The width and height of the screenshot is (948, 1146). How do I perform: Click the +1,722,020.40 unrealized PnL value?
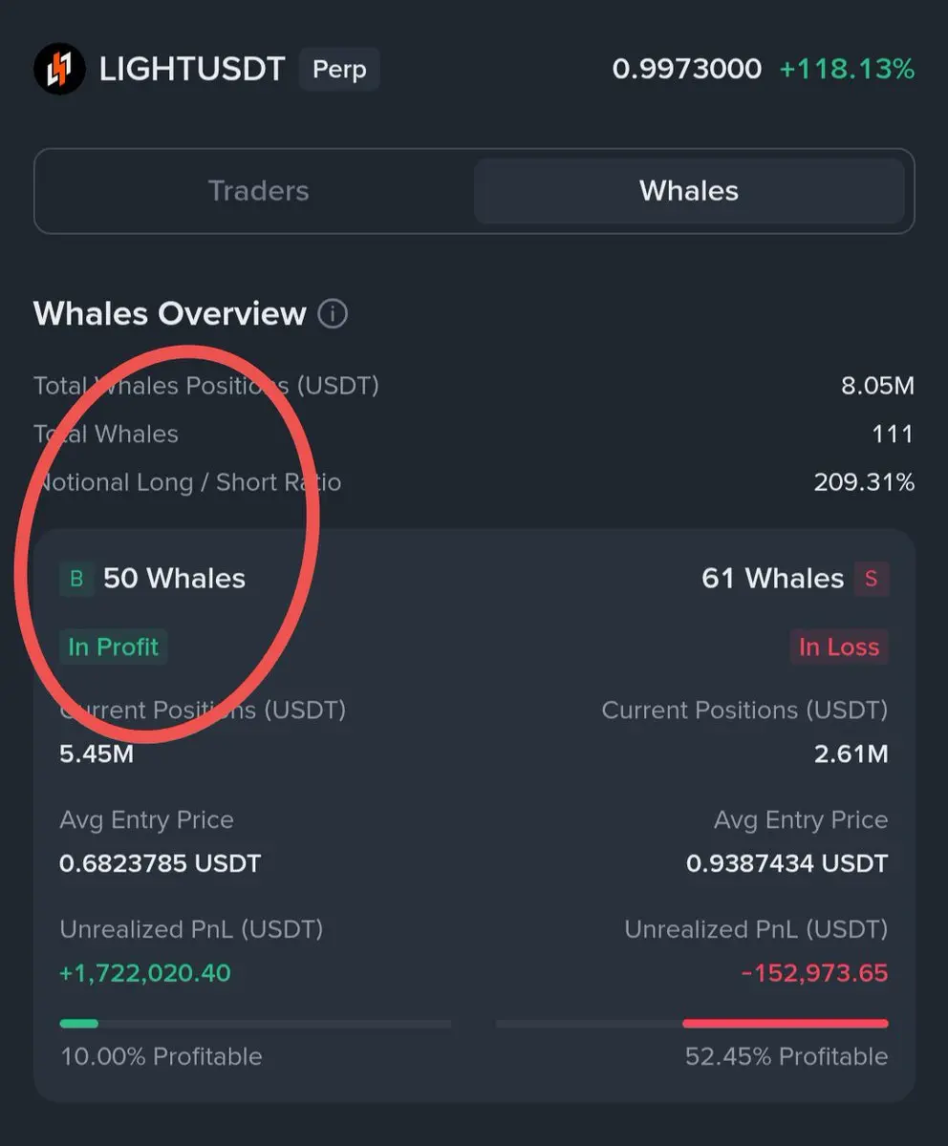[x=145, y=973]
